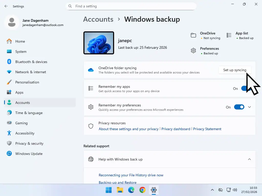Expand the Remember my preferences section
262x196 pixels.
[249, 107]
